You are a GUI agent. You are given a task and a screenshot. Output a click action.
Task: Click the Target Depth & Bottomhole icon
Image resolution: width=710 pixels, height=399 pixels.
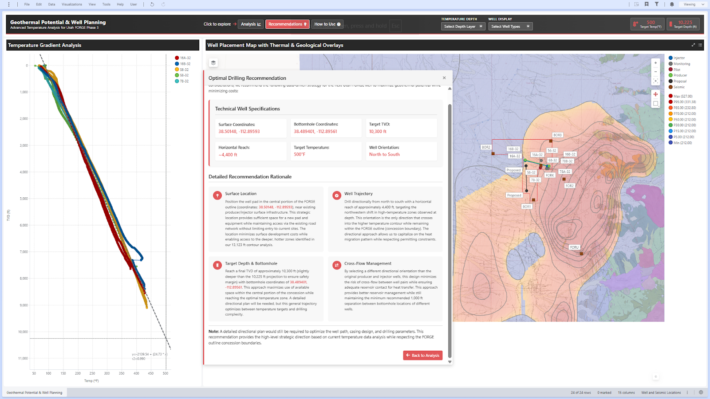pyautogui.click(x=217, y=265)
